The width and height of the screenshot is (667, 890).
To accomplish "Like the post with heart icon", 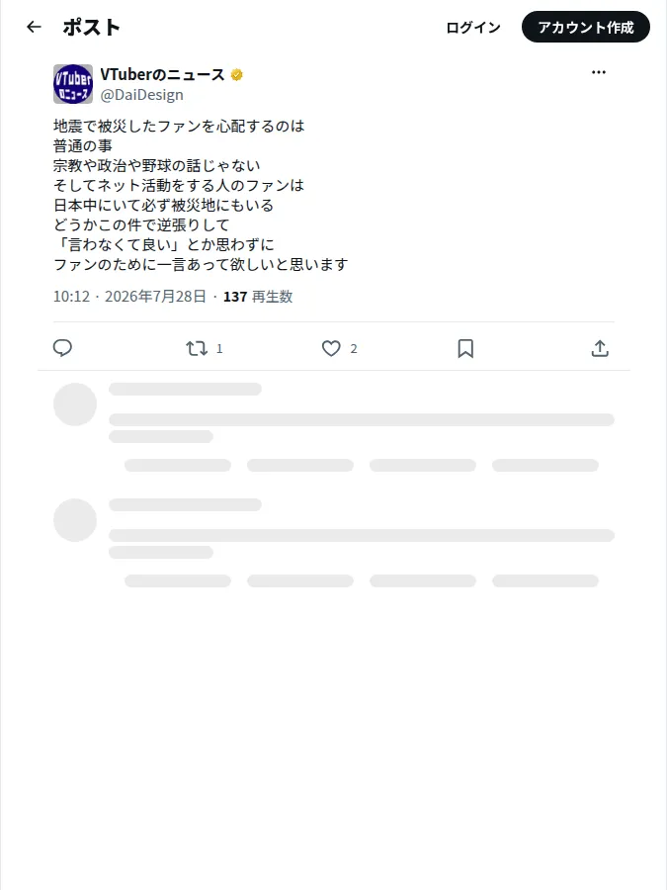I will [x=331, y=348].
